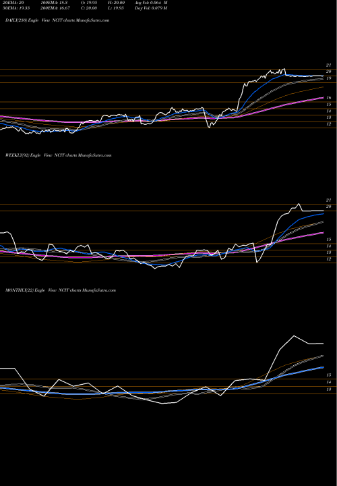Select the Avg Vol 0.064 M text

(x=151, y=3)
